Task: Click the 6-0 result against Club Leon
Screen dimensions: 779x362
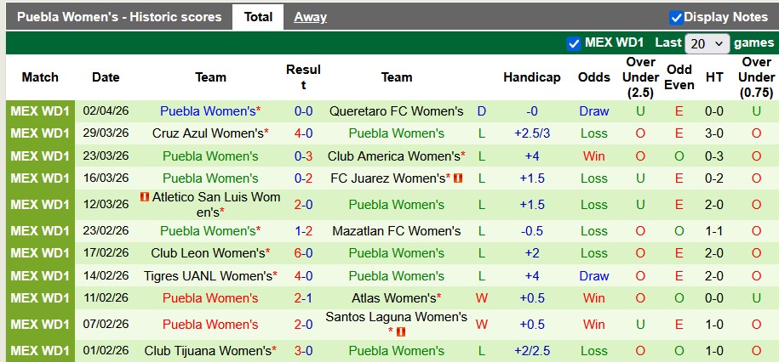Action: (303, 253)
